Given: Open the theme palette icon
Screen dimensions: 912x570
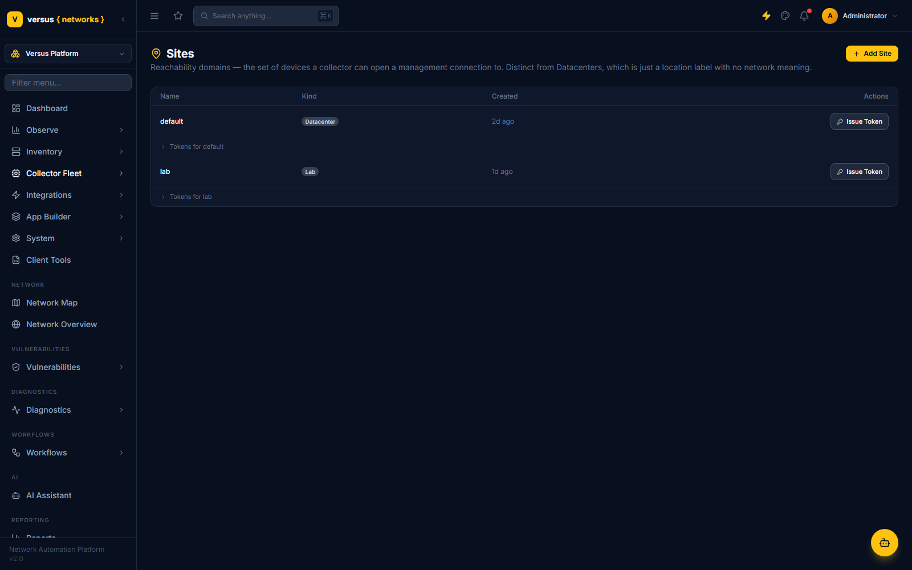Looking at the screenshot, I should click(785, 16).
